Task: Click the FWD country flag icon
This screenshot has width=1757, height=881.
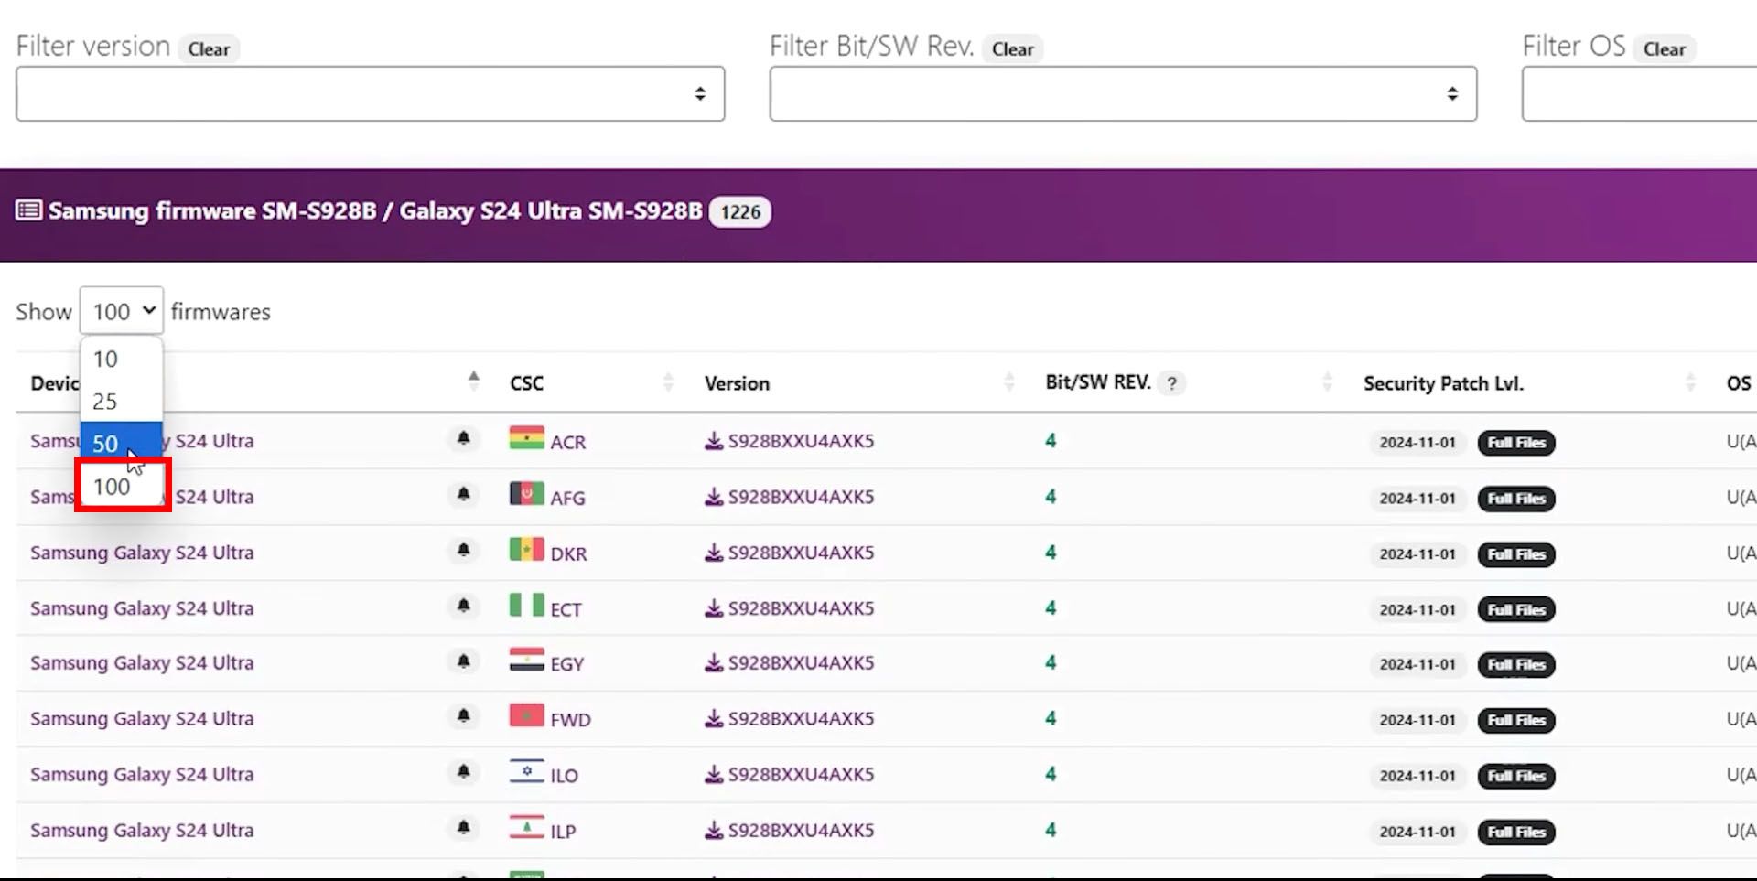Action: point(526,716)
